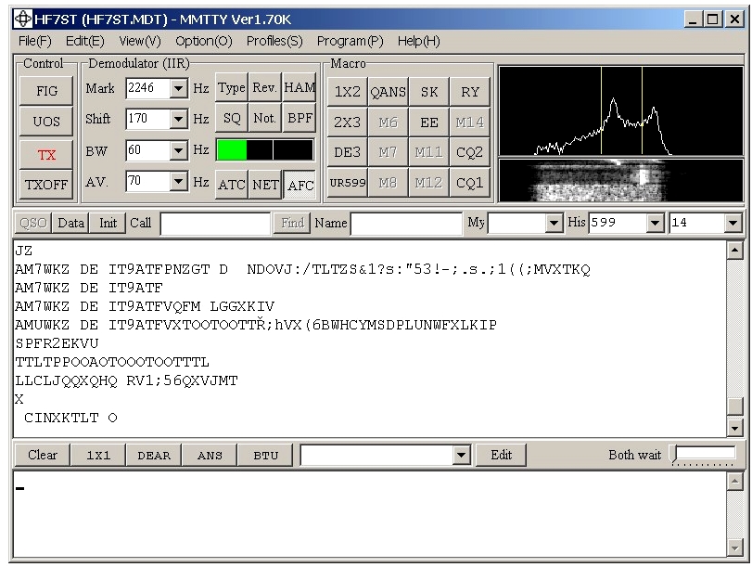The image size is (752, 567).
Task: Run the UR599 macro
Action: point(347,183)
